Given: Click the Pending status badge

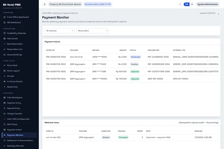Looking at the screenshot, I should (x=134, y=64).
